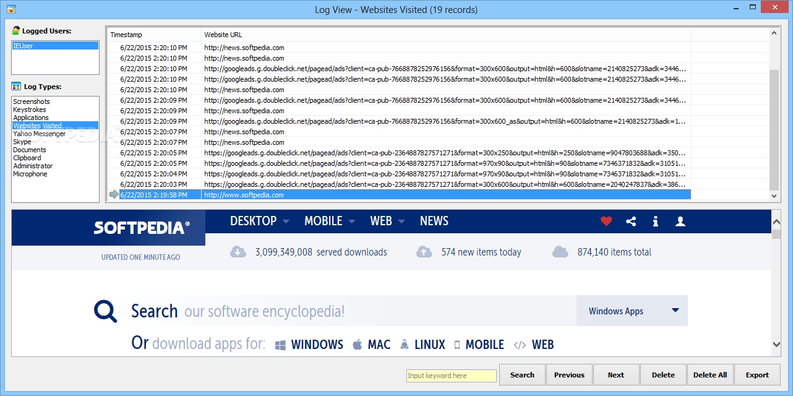Click the cloud icon beside items total
Screen dimensions: 793x396
pos(560,252)
